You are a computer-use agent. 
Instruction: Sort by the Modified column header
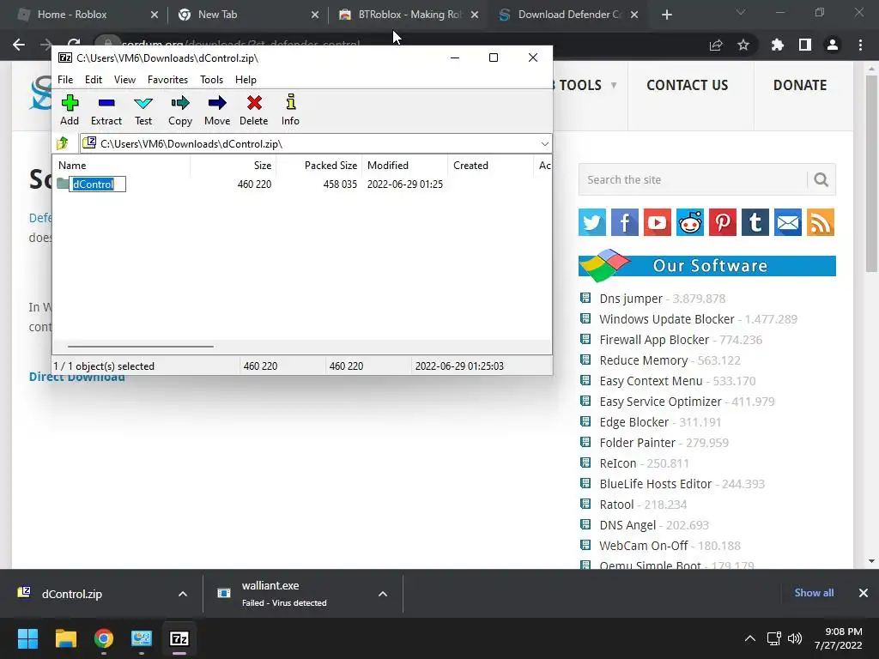(x=404, y=166)
